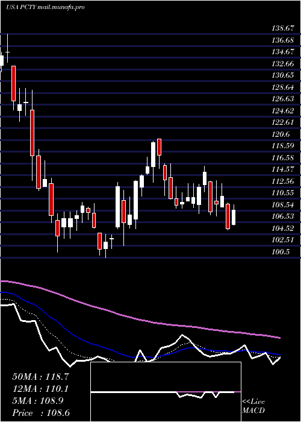Select the 114.57 price axis label
Viewport: 301px width, 422px height.
[283, 169]
